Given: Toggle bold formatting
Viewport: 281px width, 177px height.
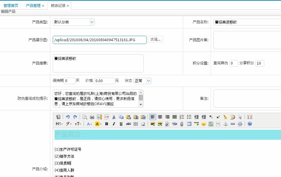Looking at the screenshot, I should pos(106,124).
